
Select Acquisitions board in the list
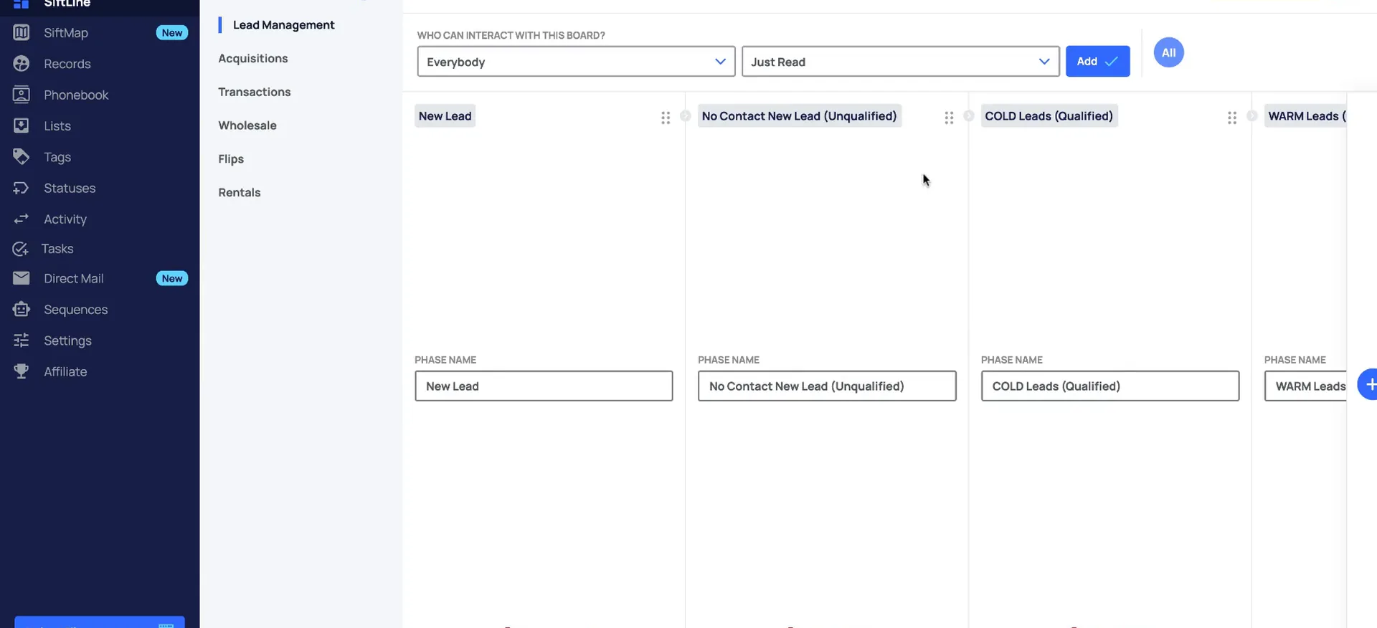253,59
